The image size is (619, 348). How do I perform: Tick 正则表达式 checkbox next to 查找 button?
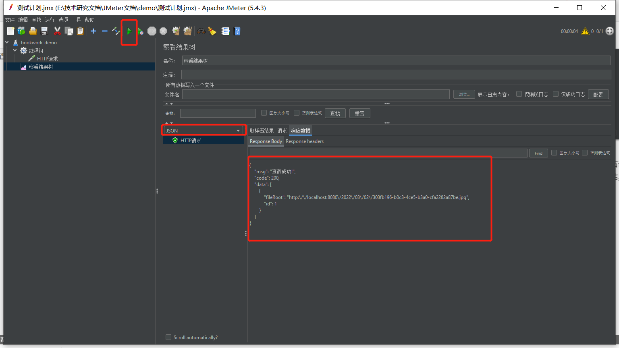point(297,113)
